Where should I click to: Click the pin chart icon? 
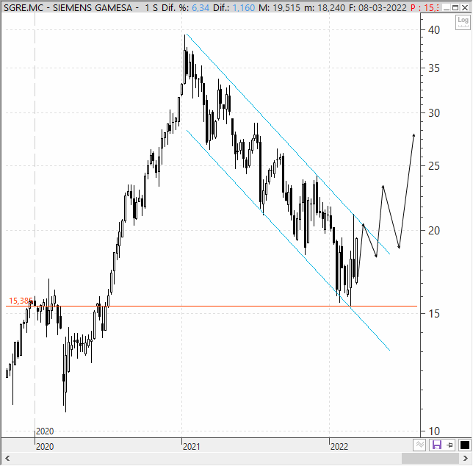[449, 445]
